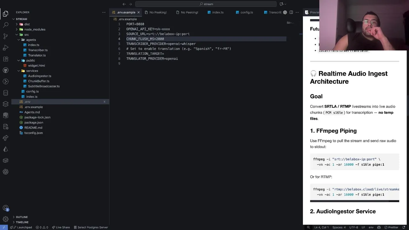The width and height of the screenshot is (409, 230).
Task: Click the remote window indicator in status bar
Action: (4, 227)
